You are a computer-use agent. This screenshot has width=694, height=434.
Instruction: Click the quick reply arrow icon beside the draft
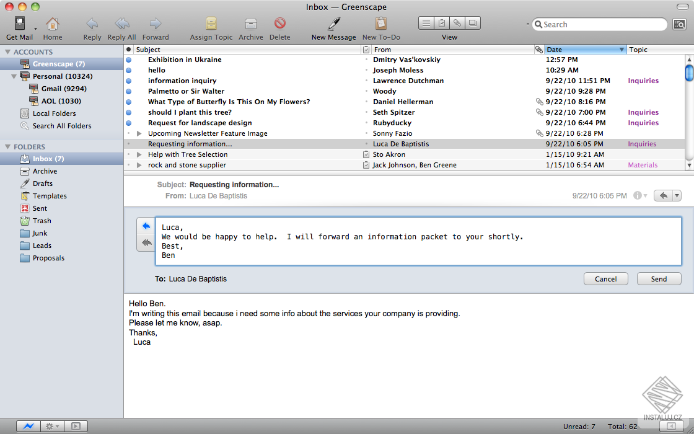click(146, 226)
